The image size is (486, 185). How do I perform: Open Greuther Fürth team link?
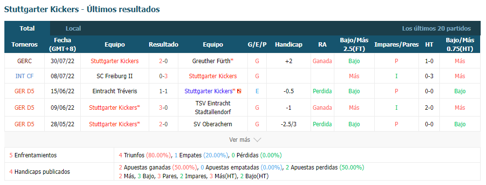pyautogui.click(x=211, y=61)
